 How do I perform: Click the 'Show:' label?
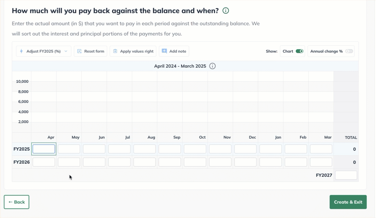pos(271,51)
